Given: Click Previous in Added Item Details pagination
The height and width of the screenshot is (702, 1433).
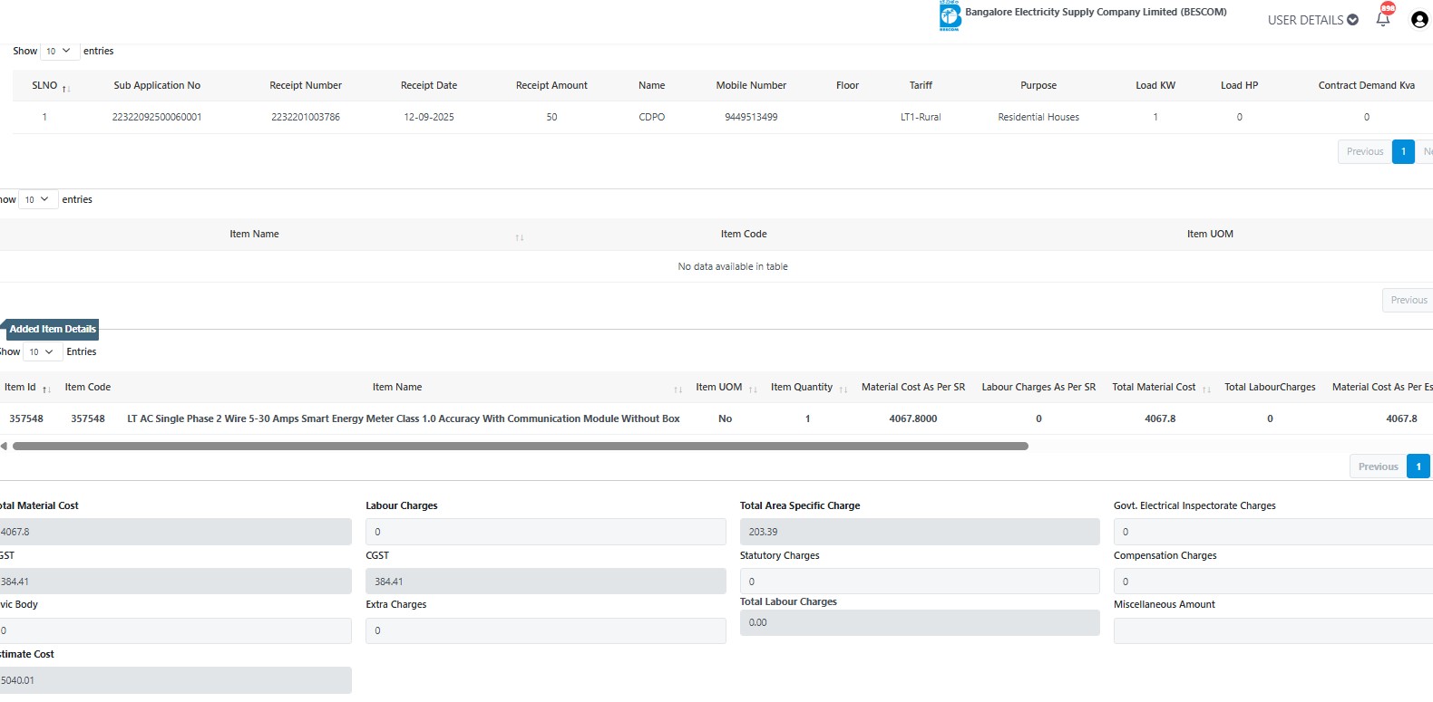Looking at the screenshot, I should point(1378,467).
